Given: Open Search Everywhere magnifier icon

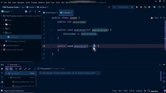Looking at the screenshot, I should [x=164, y=7].
